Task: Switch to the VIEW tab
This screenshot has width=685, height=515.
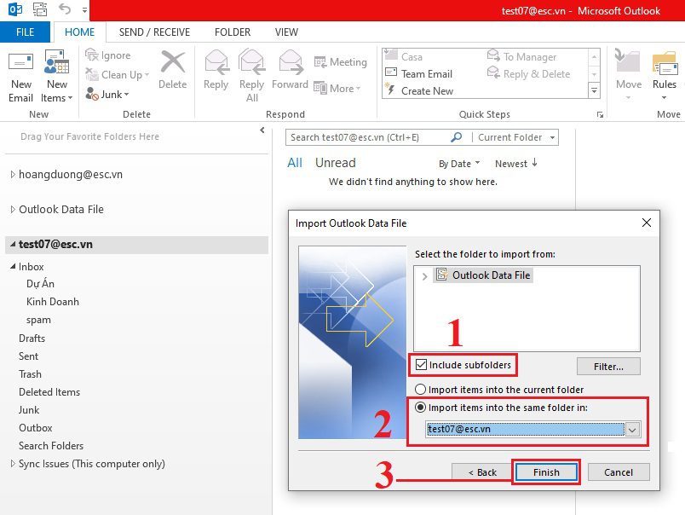Action: 286,32
